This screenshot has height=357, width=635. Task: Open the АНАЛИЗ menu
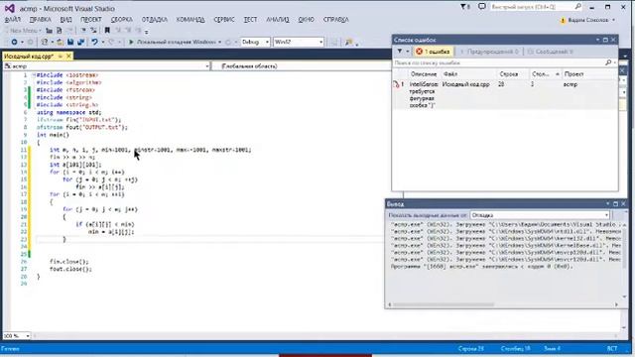(x=278, y=20)
